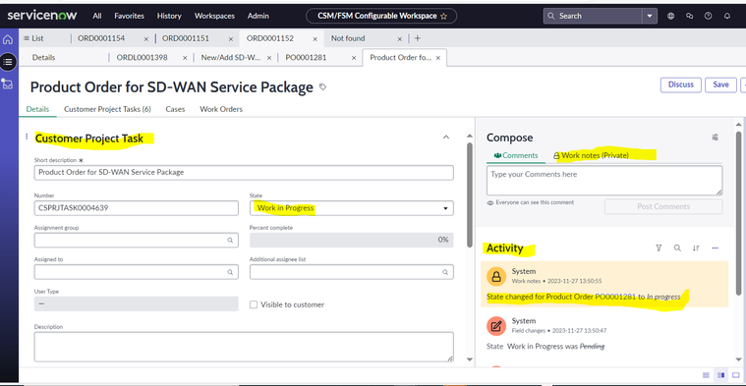Open the Inbox icon in left sidebar
The height and width of the screenshot is (386, 746).
(8, 84)
